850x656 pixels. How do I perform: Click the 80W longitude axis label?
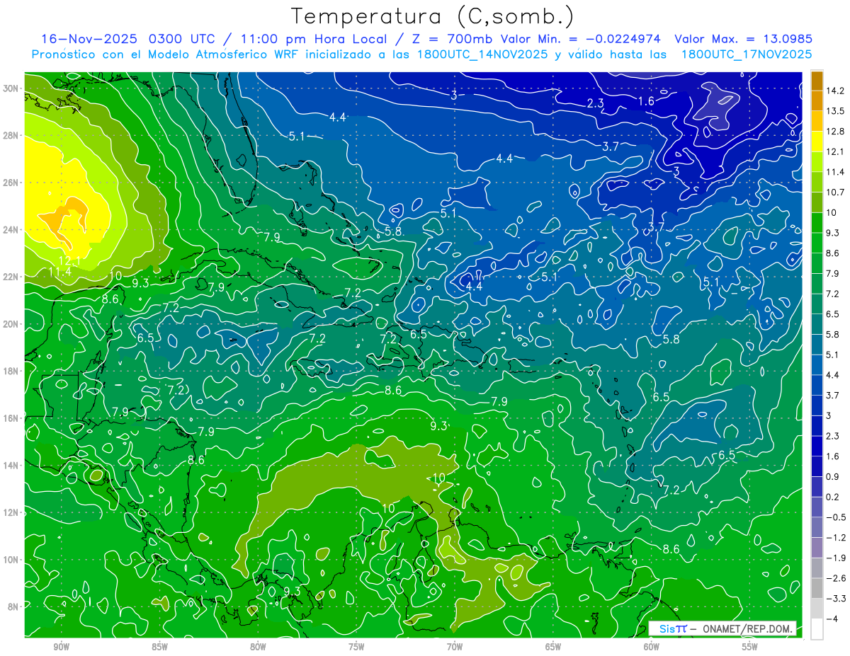(x=258, y=647)
